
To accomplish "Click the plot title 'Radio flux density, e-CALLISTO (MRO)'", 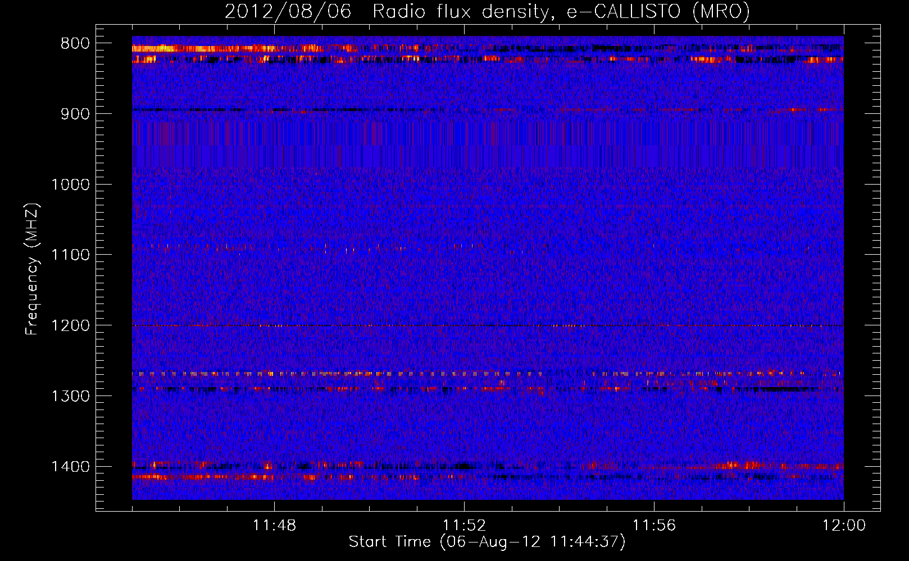I will pos(561,11).
